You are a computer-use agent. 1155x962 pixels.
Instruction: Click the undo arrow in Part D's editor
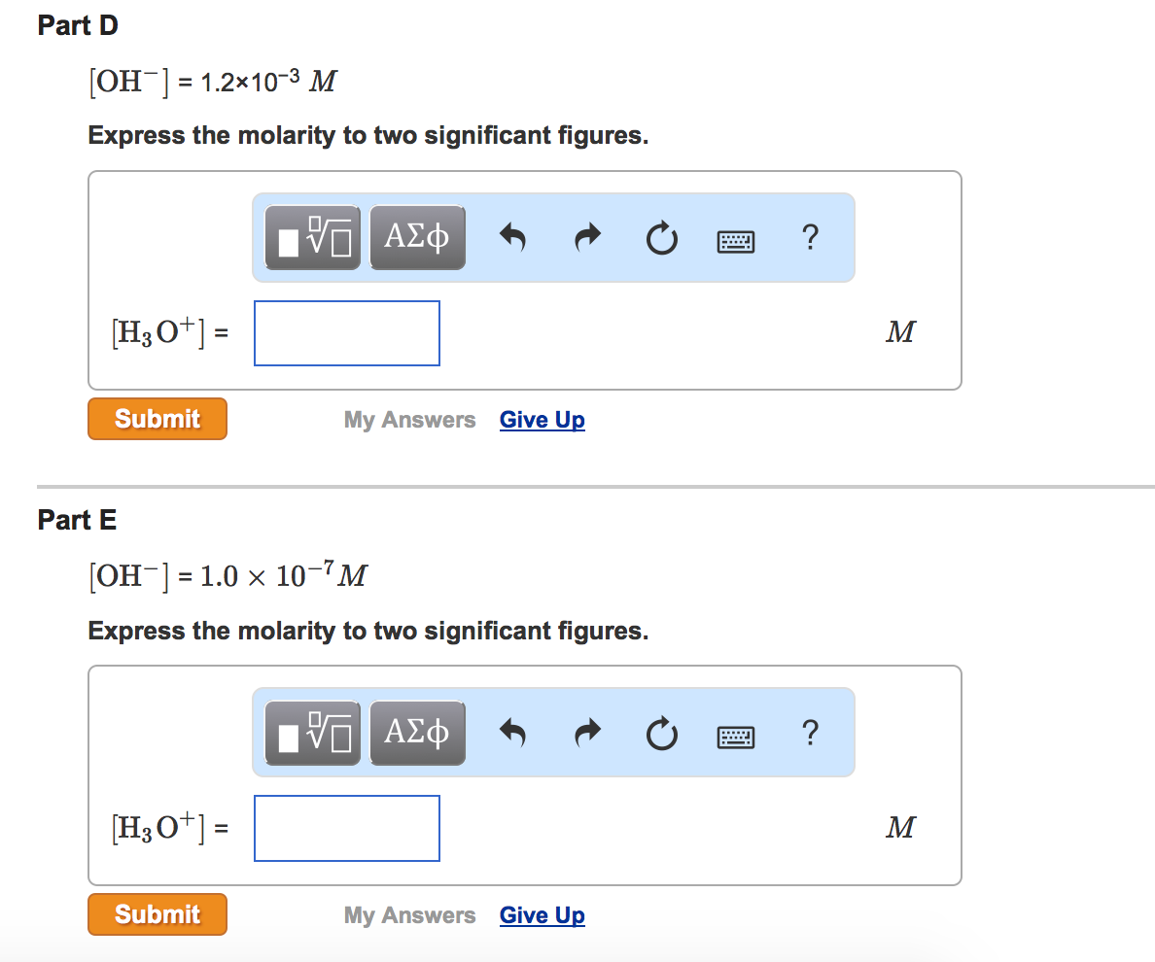(513, 237)
